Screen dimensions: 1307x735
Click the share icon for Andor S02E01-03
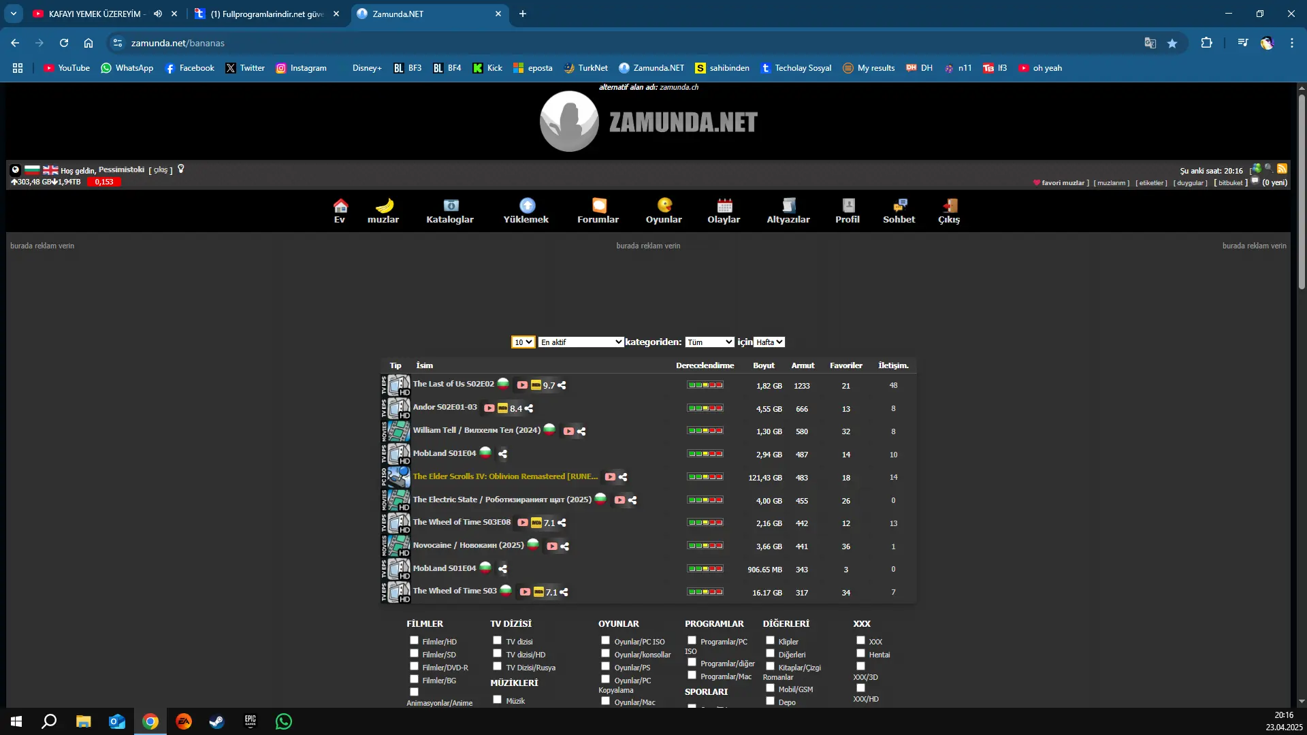tap(529, 408)
